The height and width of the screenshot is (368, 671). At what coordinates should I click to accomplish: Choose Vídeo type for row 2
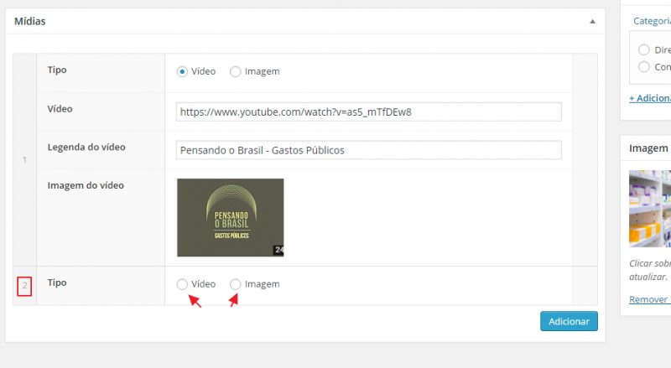pyautogui.click(x=182, y=284)
